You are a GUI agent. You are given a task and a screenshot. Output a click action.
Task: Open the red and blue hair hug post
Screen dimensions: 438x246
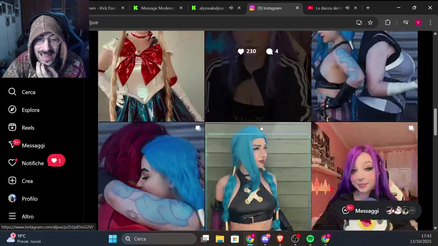pyautogui.click(x=151, y=176)
